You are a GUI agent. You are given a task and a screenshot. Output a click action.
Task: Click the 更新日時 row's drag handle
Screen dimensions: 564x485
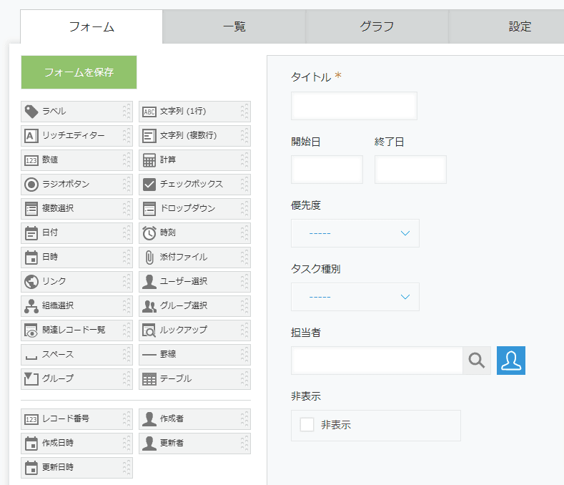coord(127,468)
